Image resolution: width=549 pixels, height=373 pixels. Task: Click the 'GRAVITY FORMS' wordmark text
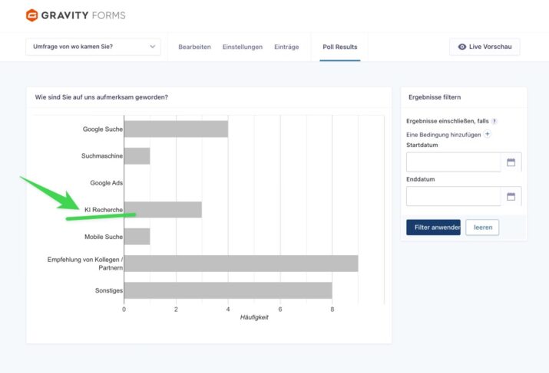pos(84,15)
